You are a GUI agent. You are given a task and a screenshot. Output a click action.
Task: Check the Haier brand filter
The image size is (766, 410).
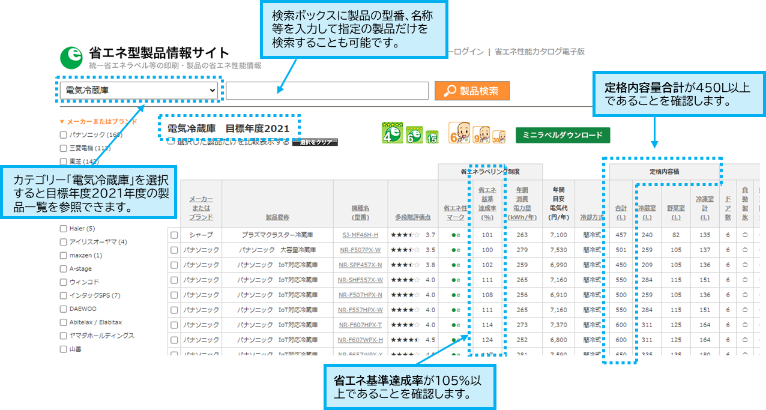[x=63, y=229]
